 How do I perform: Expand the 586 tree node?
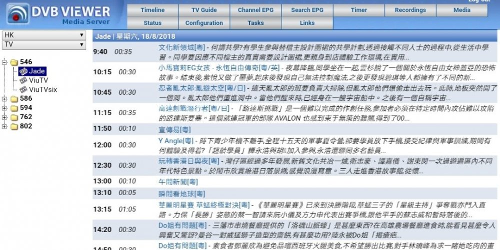tap(4, 99)
